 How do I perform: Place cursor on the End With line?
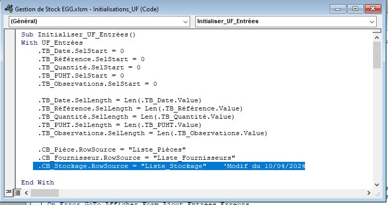38,182
